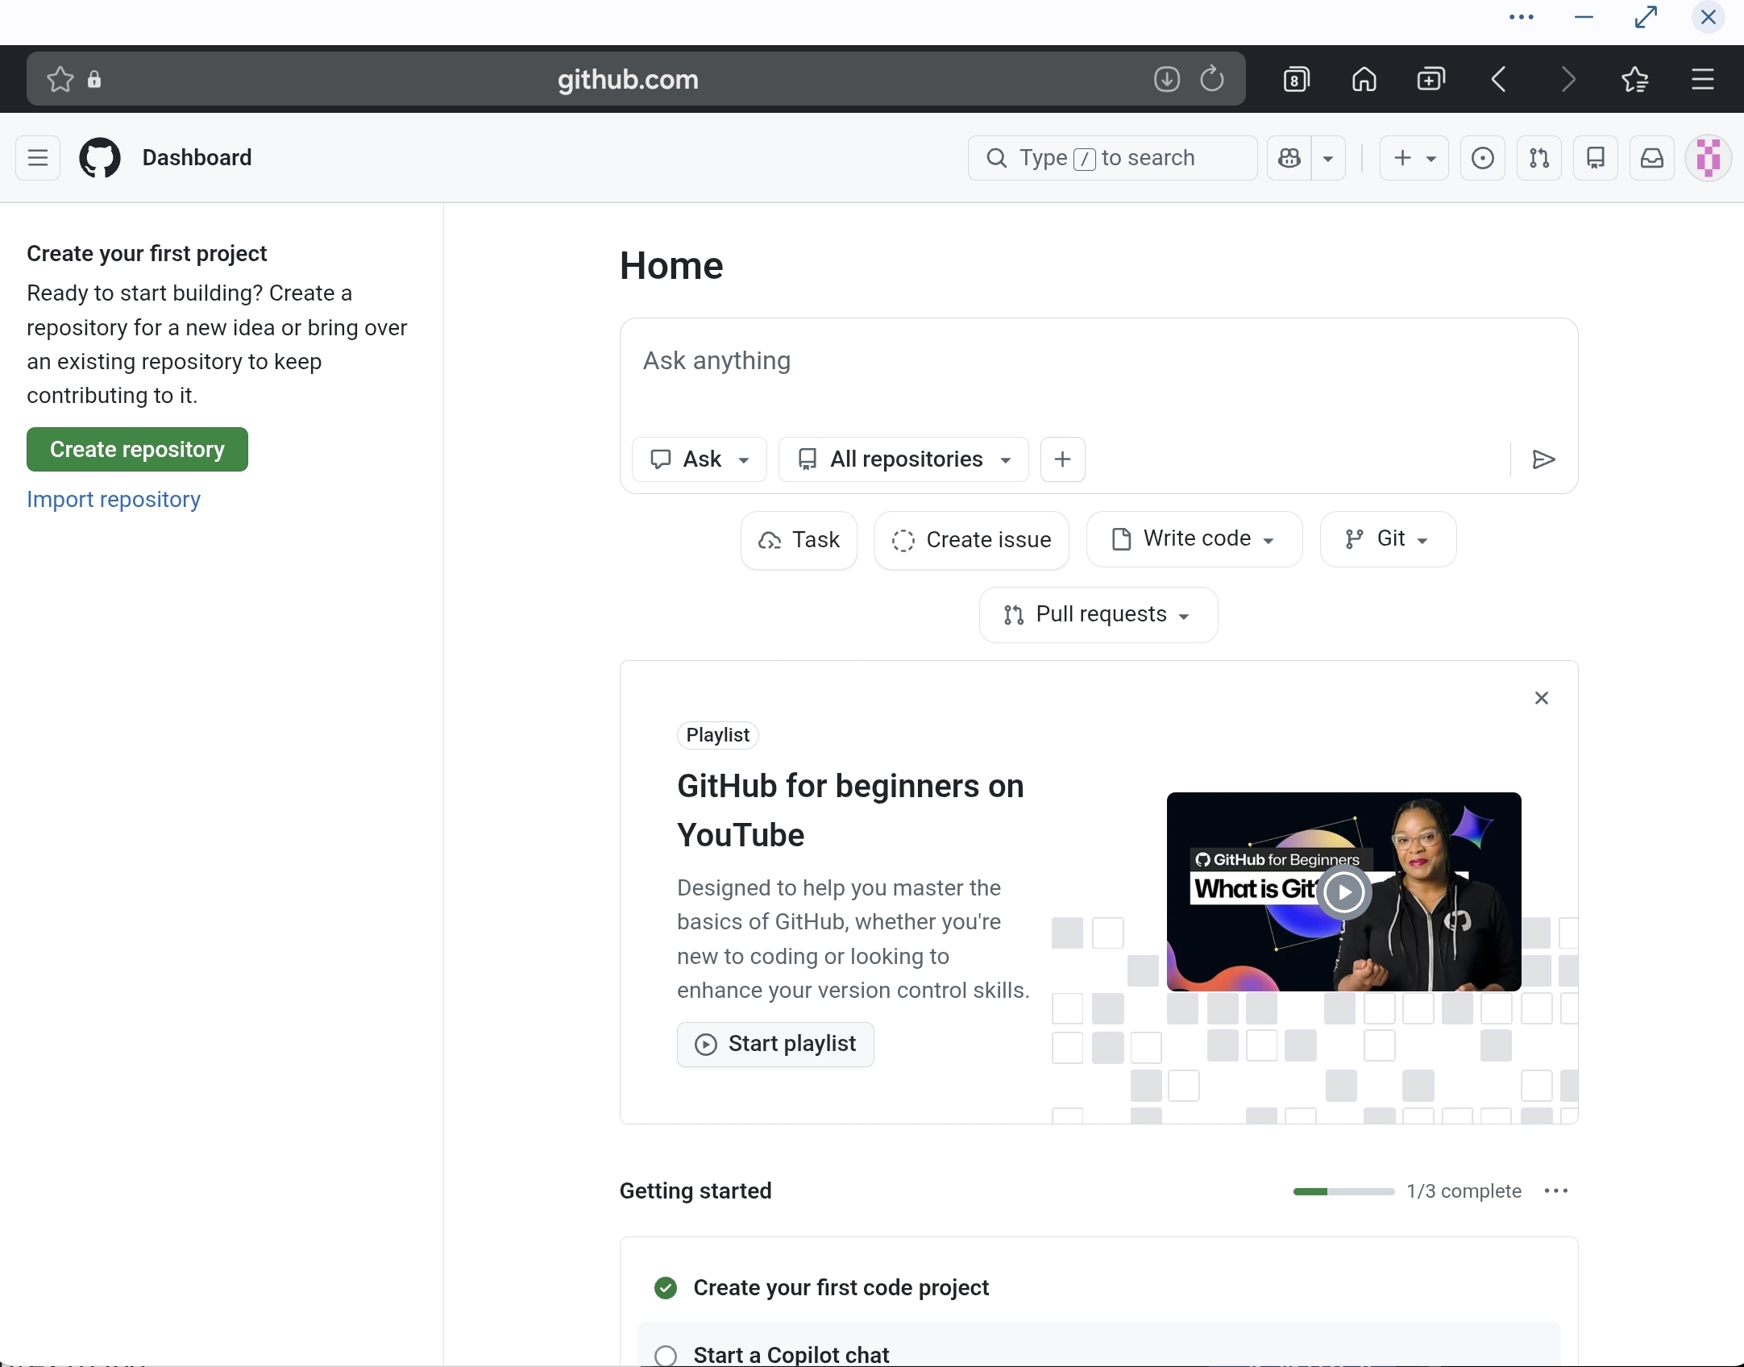Image resolution: width=1744 pixels, height=1367 pixels.
Task: Open the Issues icon in header
Action: [x=1482, y=158]
